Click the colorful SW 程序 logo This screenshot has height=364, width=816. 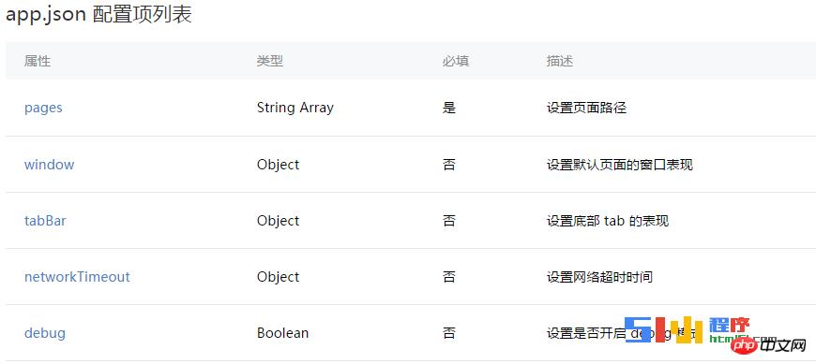pyautogui.click(x=687, y=329)
